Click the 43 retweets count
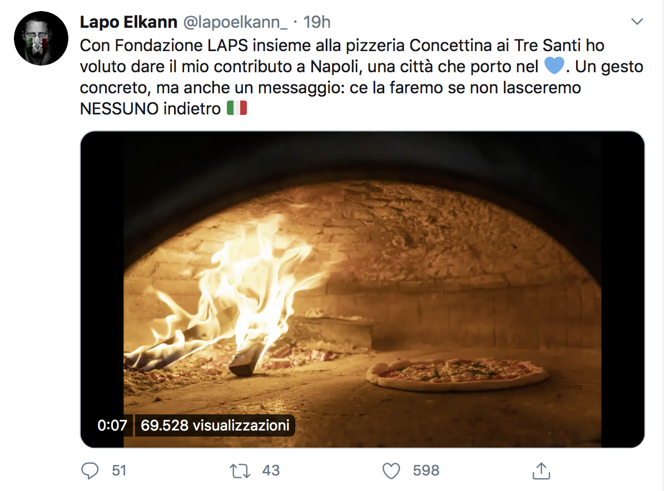 pos(271,470)
